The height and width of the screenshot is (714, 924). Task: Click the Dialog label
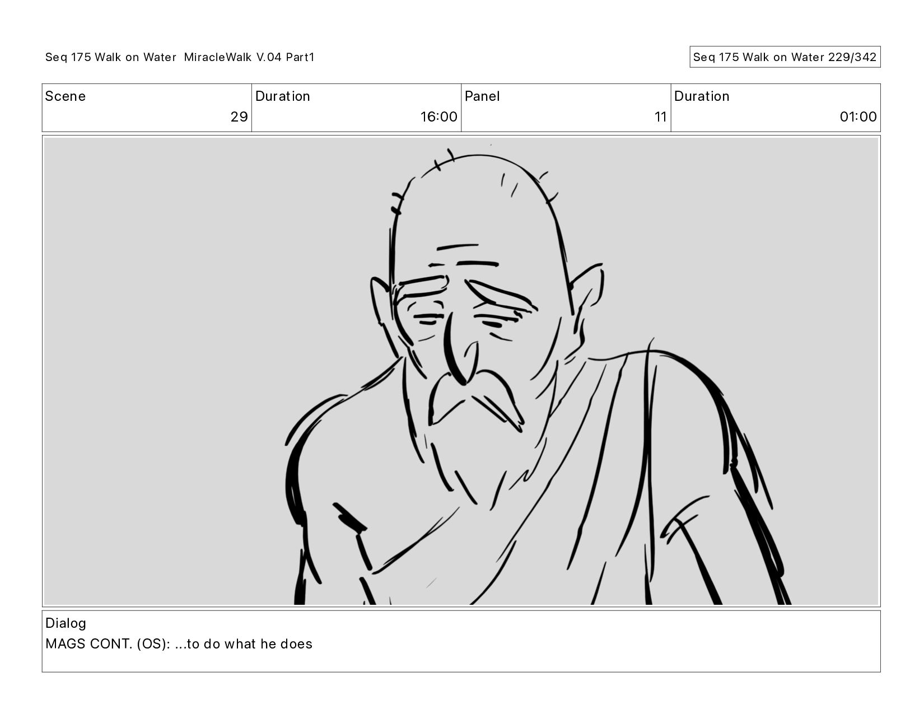pos(66,623)
